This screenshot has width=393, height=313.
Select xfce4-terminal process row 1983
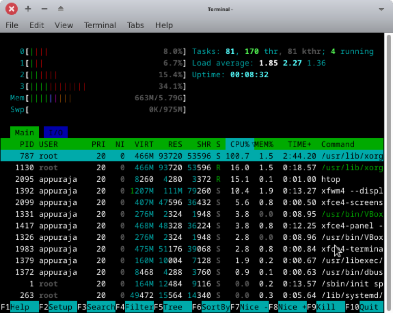point(192,249)
